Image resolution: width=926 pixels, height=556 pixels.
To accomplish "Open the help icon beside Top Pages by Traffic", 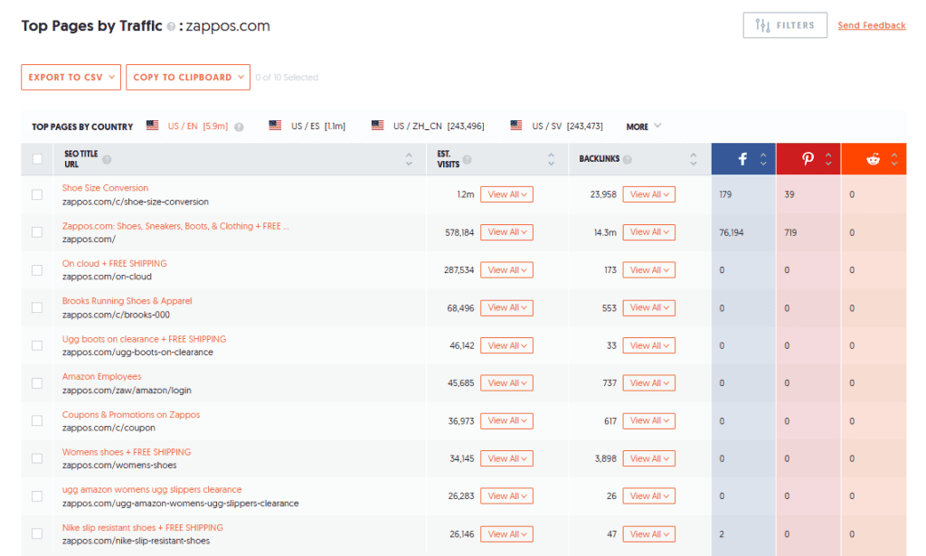I will tap(171, 26).
